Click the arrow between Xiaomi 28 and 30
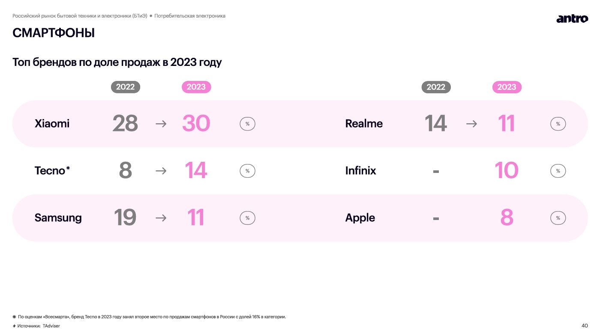Viewport: 603px width, 336px height. (161, 124)
